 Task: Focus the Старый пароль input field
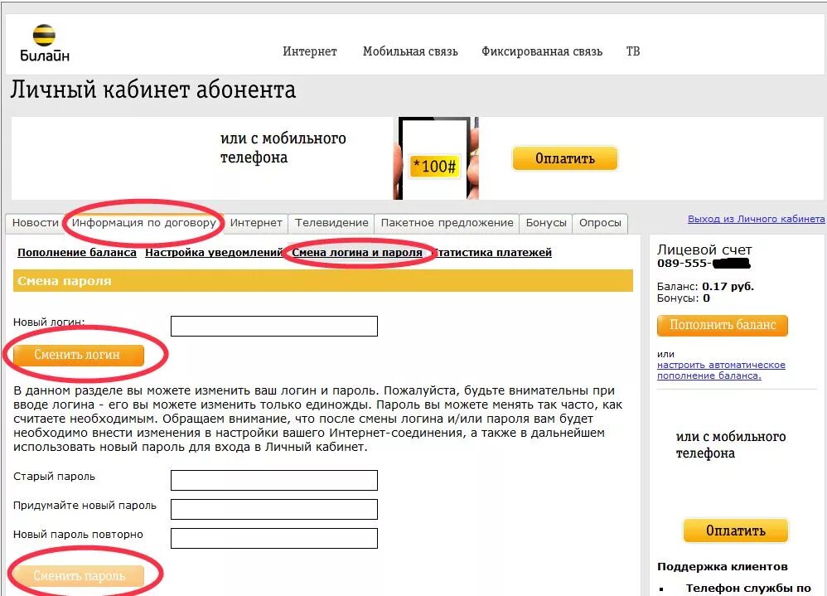click(x=274, y=480)
